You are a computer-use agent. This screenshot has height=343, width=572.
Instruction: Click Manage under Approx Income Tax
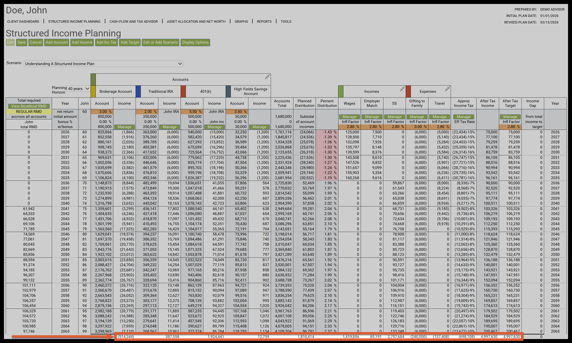click(464, 117)
